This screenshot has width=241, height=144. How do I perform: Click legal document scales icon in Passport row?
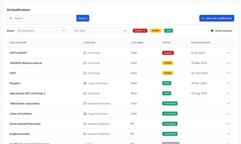tap(85, 83)
